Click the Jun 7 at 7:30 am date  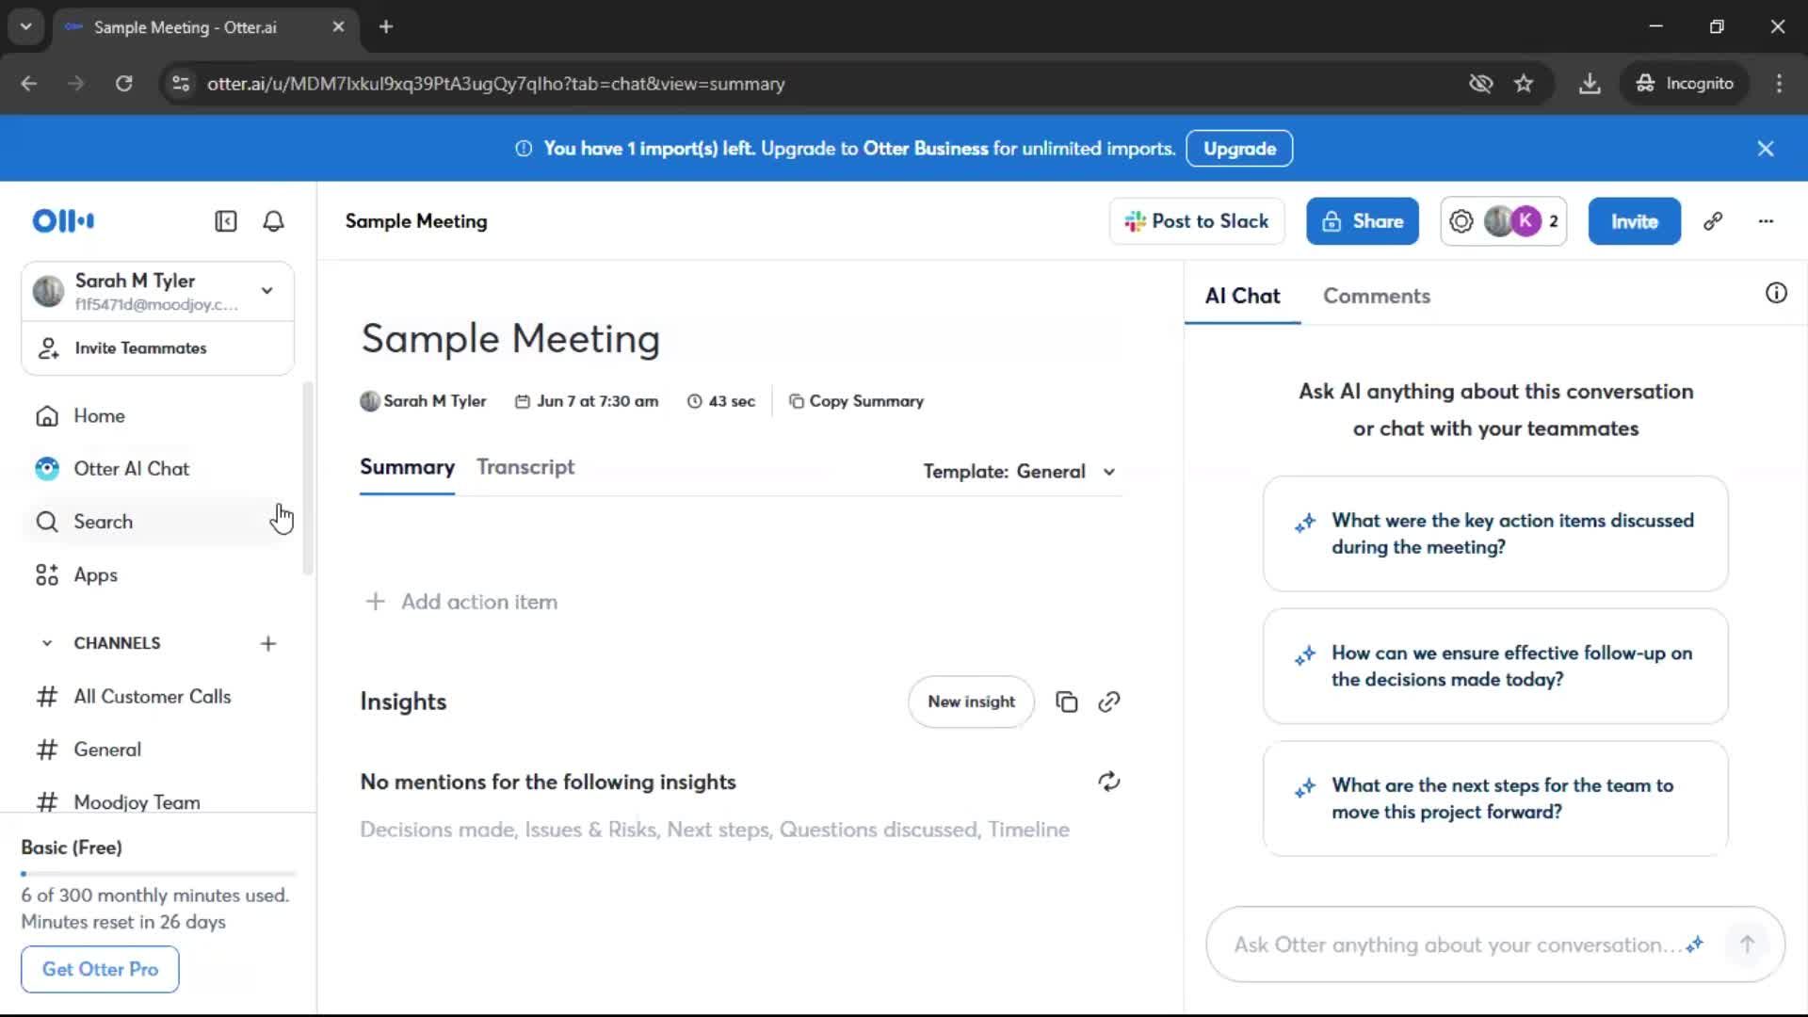(x=587, y=401)
